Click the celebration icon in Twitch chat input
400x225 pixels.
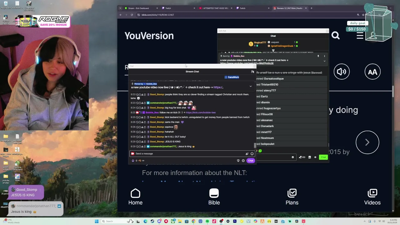click(247, 154)
